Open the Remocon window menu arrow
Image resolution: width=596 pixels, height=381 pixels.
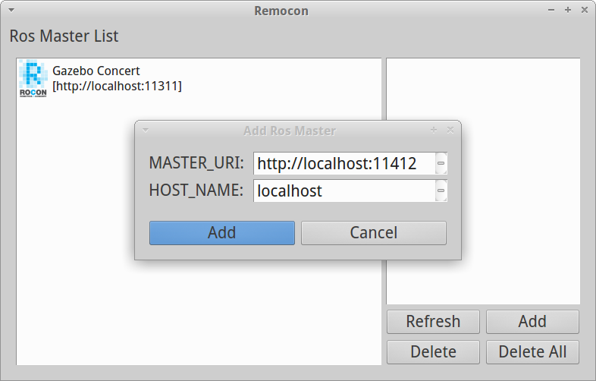[11, 10]
